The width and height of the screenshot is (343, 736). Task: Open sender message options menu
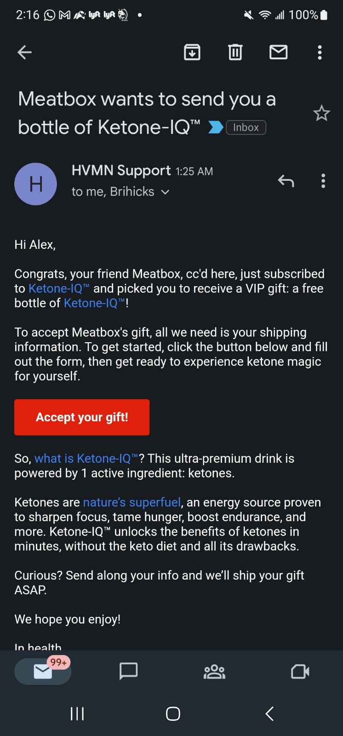pyautogui.click(x=323, y=181)
